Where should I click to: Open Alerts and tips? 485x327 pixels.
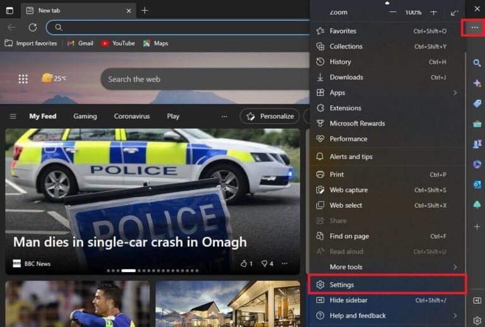pos(387,157)
